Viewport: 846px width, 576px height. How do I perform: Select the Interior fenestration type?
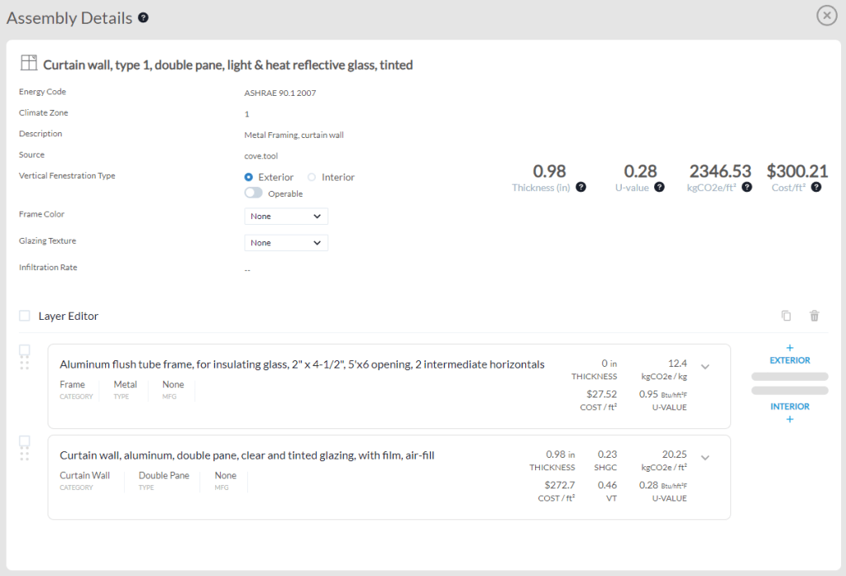click(x=312, y=177)
